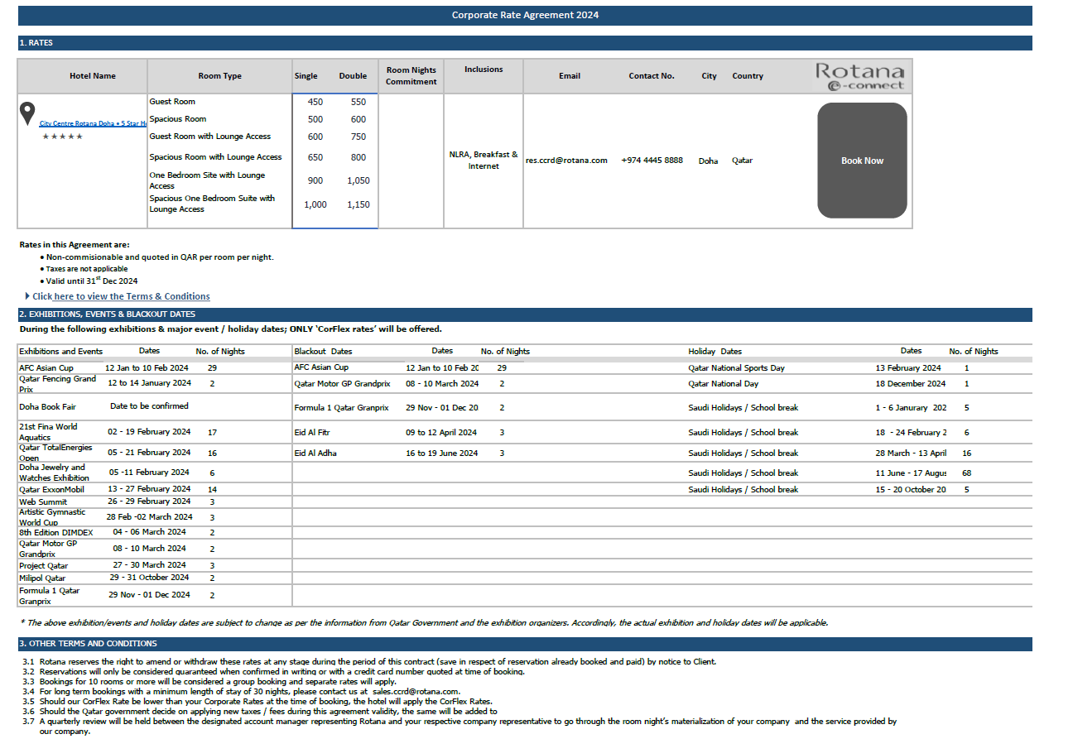Select the Corporate Rate Agreement 2024 title bar
Viewport: 1073px width, 739px height.
[525, 15]
